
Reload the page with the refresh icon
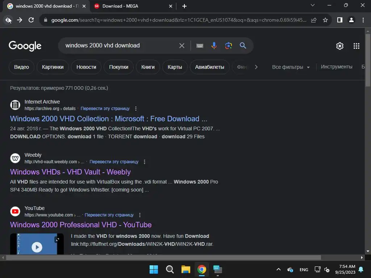(31, 20)
